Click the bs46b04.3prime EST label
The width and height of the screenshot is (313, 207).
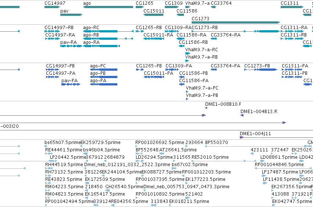coord(102,150)
